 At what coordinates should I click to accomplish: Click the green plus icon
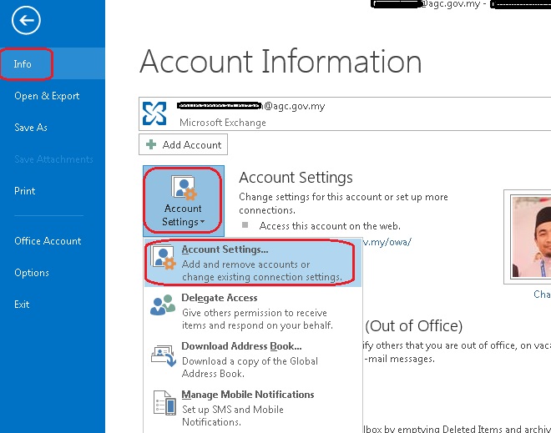[x=151, y=144]
